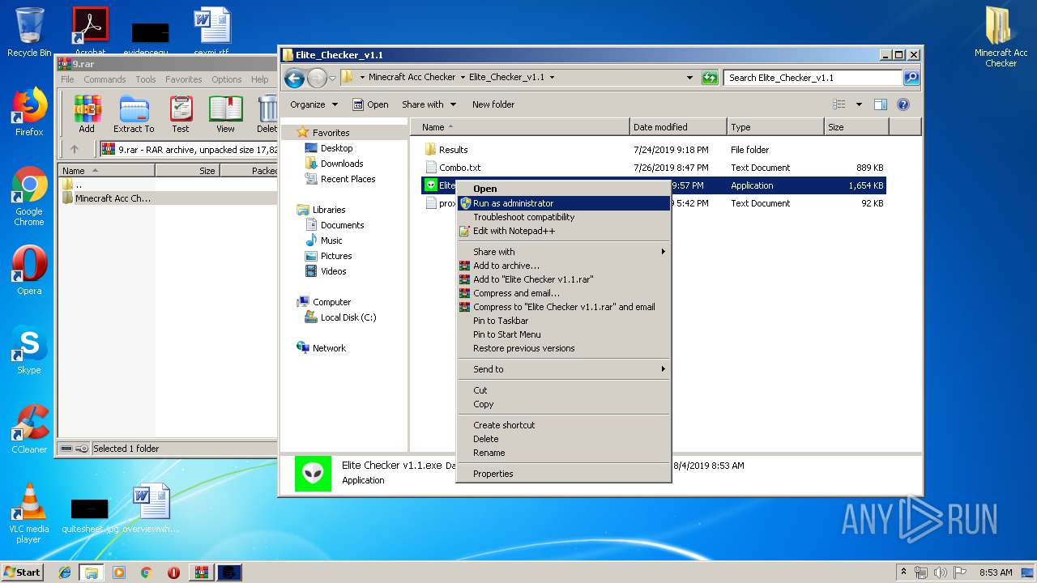Click the WinRAR Add toolbar icon

pos(87,113)
